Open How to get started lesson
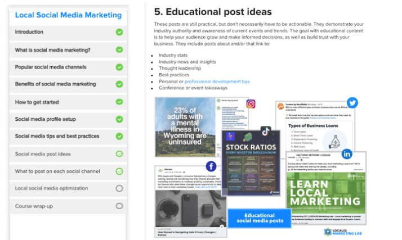This screenshot has height=240, width=402. pos(68,102)
